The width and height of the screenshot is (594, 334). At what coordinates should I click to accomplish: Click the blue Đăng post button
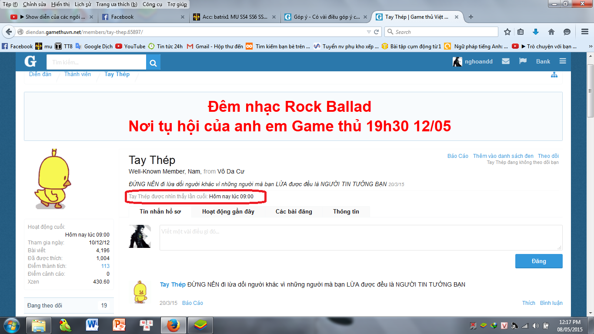pyautogui.click(x=539, y=261)
